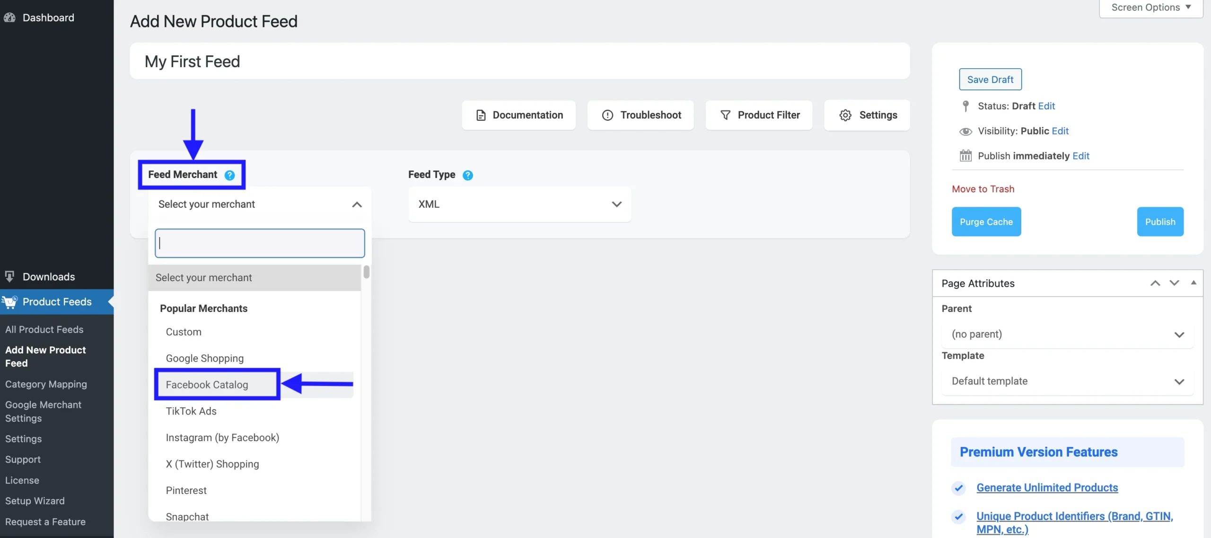1211x538 pixels.
Task: Open Category Mapping in sidebar menu
Action: pos(46,384)
